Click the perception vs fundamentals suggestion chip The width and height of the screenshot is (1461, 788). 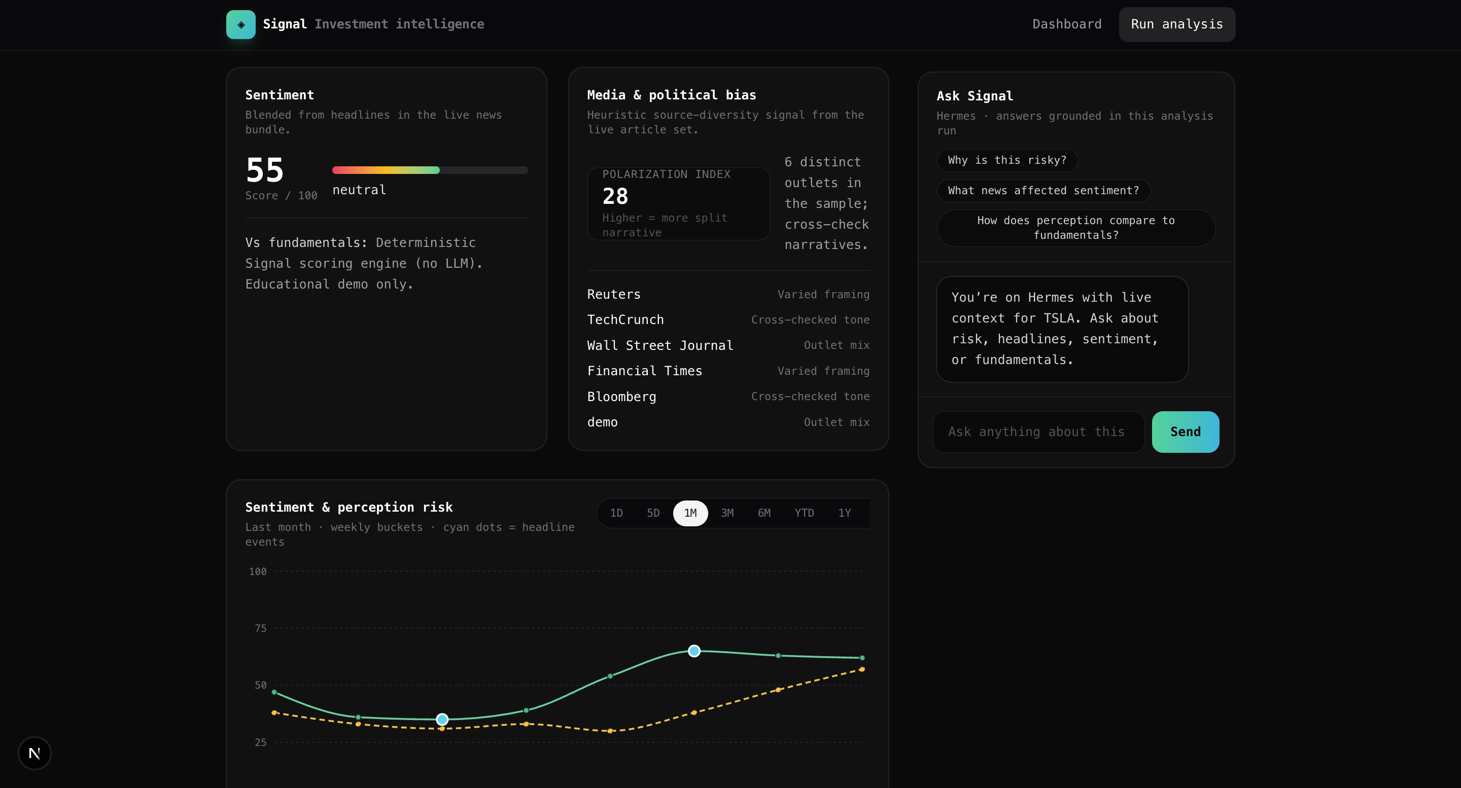1075,228
